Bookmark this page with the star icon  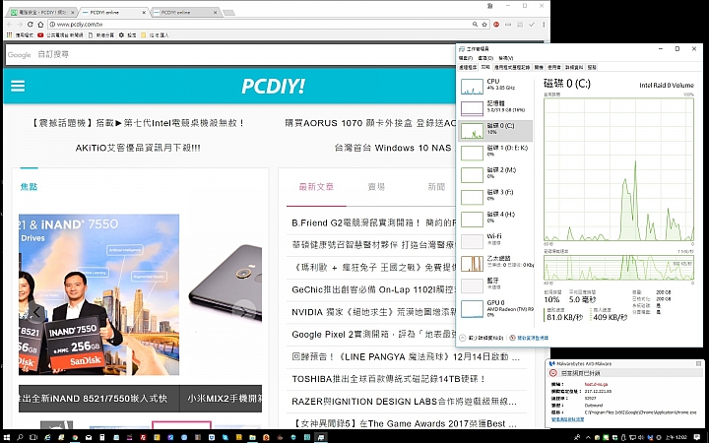[x=484, y=25]
